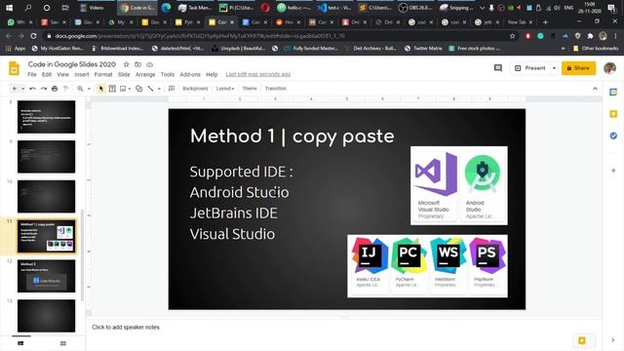Redo the last undone action
Viewport: 624px width, 351px height.
click(x=43, y=89)
